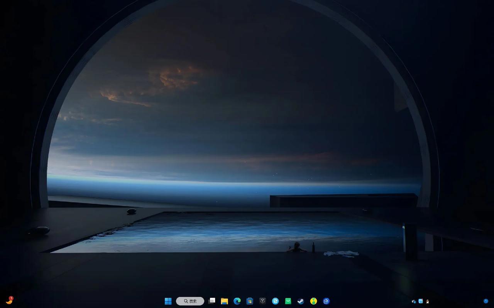
Task: Open the Microsoft Edge browser
Action: point(237,301)
